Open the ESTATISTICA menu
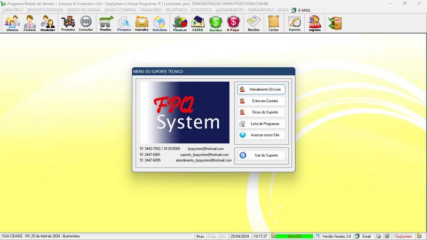Screen dimensions: 427x240 tap(202, 10)
